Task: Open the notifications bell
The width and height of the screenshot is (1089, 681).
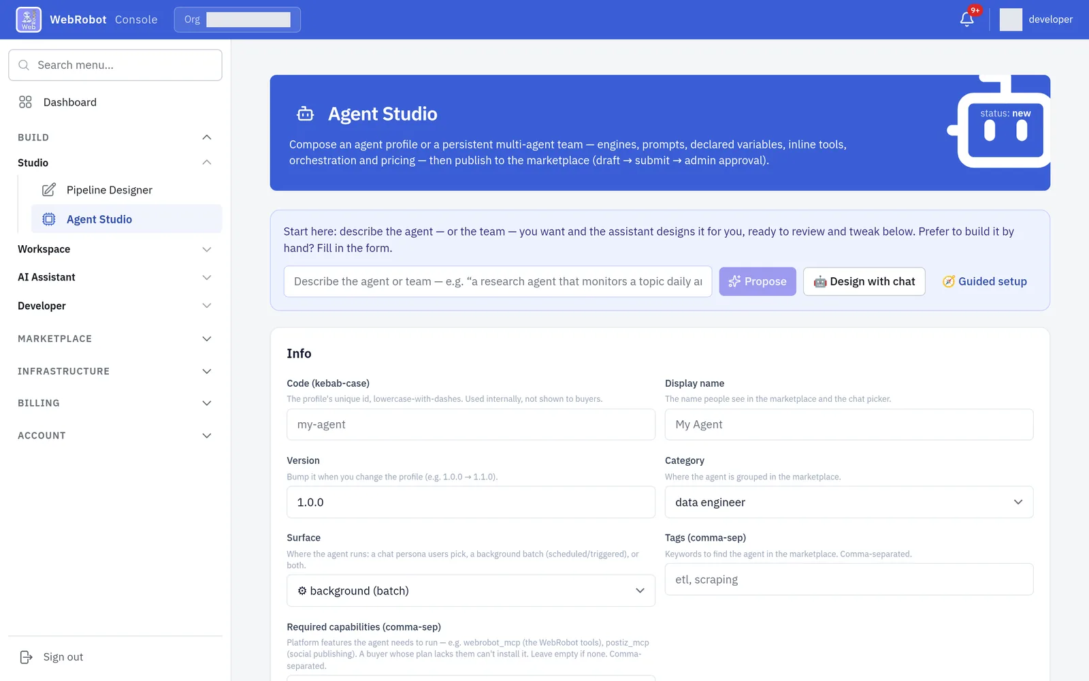Action: pos(966,19)
